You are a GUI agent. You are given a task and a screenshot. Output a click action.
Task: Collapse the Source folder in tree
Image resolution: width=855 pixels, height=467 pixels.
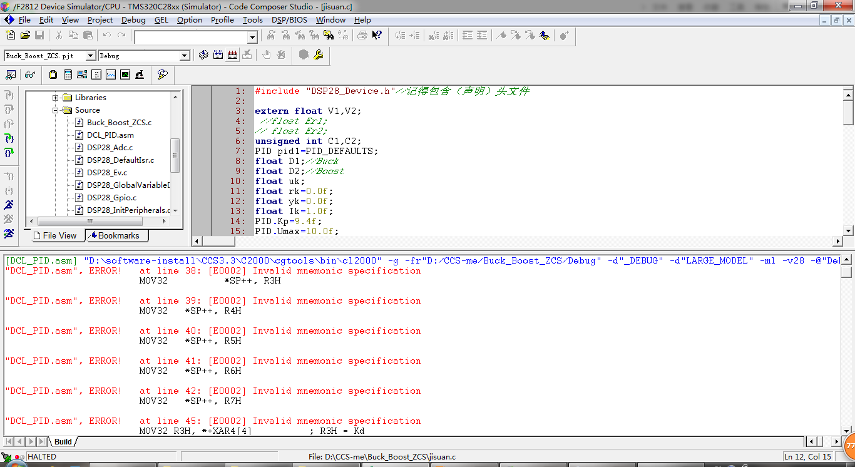[56, 110]
